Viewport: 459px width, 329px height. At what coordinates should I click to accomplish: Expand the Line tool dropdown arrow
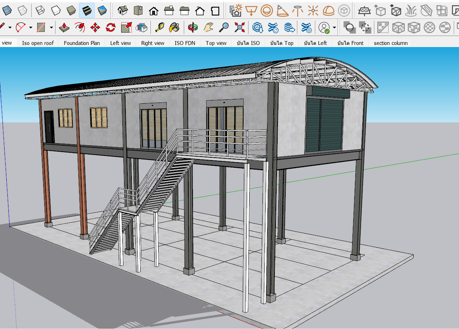(10, 27)
